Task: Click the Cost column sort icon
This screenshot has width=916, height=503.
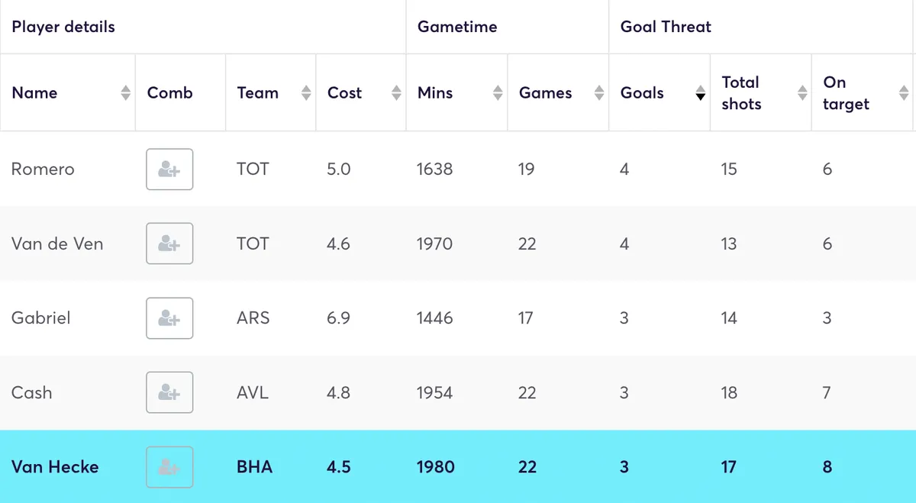Action: [397, 92]
